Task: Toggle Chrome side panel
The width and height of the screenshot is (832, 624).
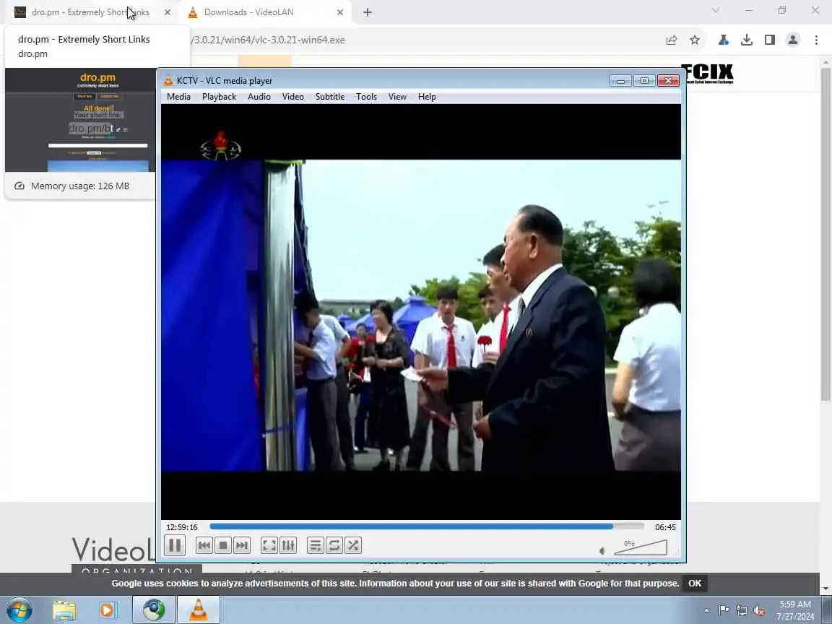Action: (x=769, y=40)
